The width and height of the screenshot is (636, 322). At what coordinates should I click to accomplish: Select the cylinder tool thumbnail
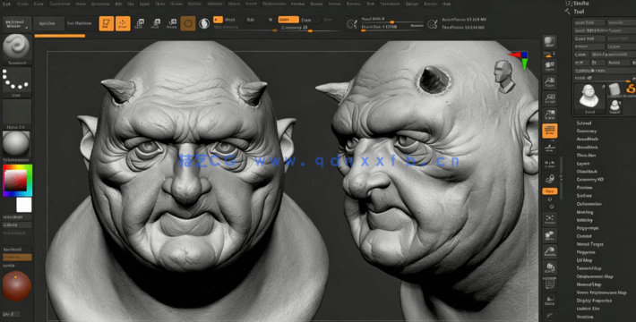click(615, 89)
